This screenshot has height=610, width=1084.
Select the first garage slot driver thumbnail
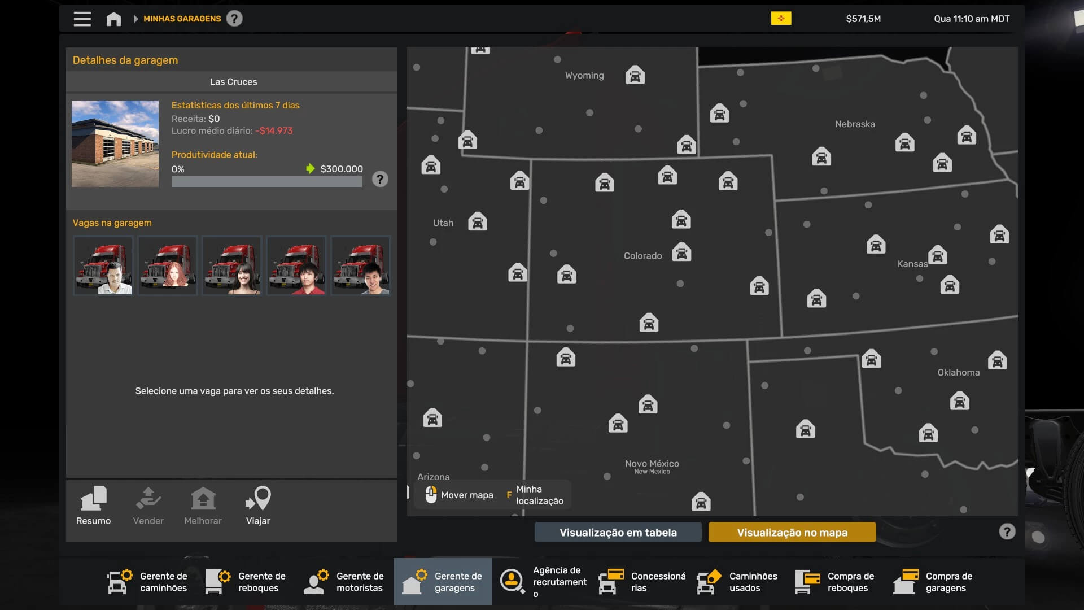click(103, 265)
